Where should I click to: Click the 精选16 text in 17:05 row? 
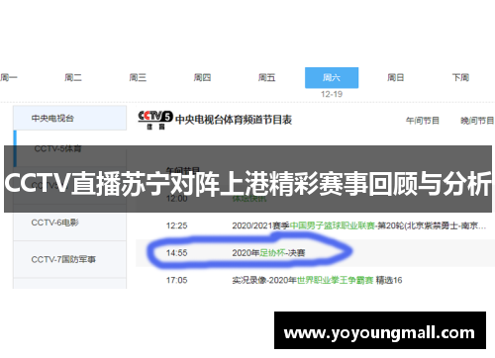coord(389,280)
